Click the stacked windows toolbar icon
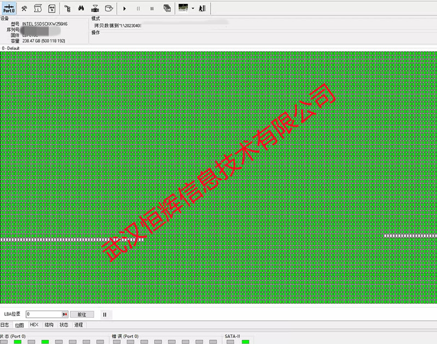 pos(167,9)
